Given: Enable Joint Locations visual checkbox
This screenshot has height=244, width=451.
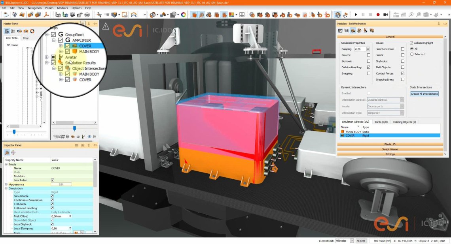Looking at the screenshot, I should 403,49.
